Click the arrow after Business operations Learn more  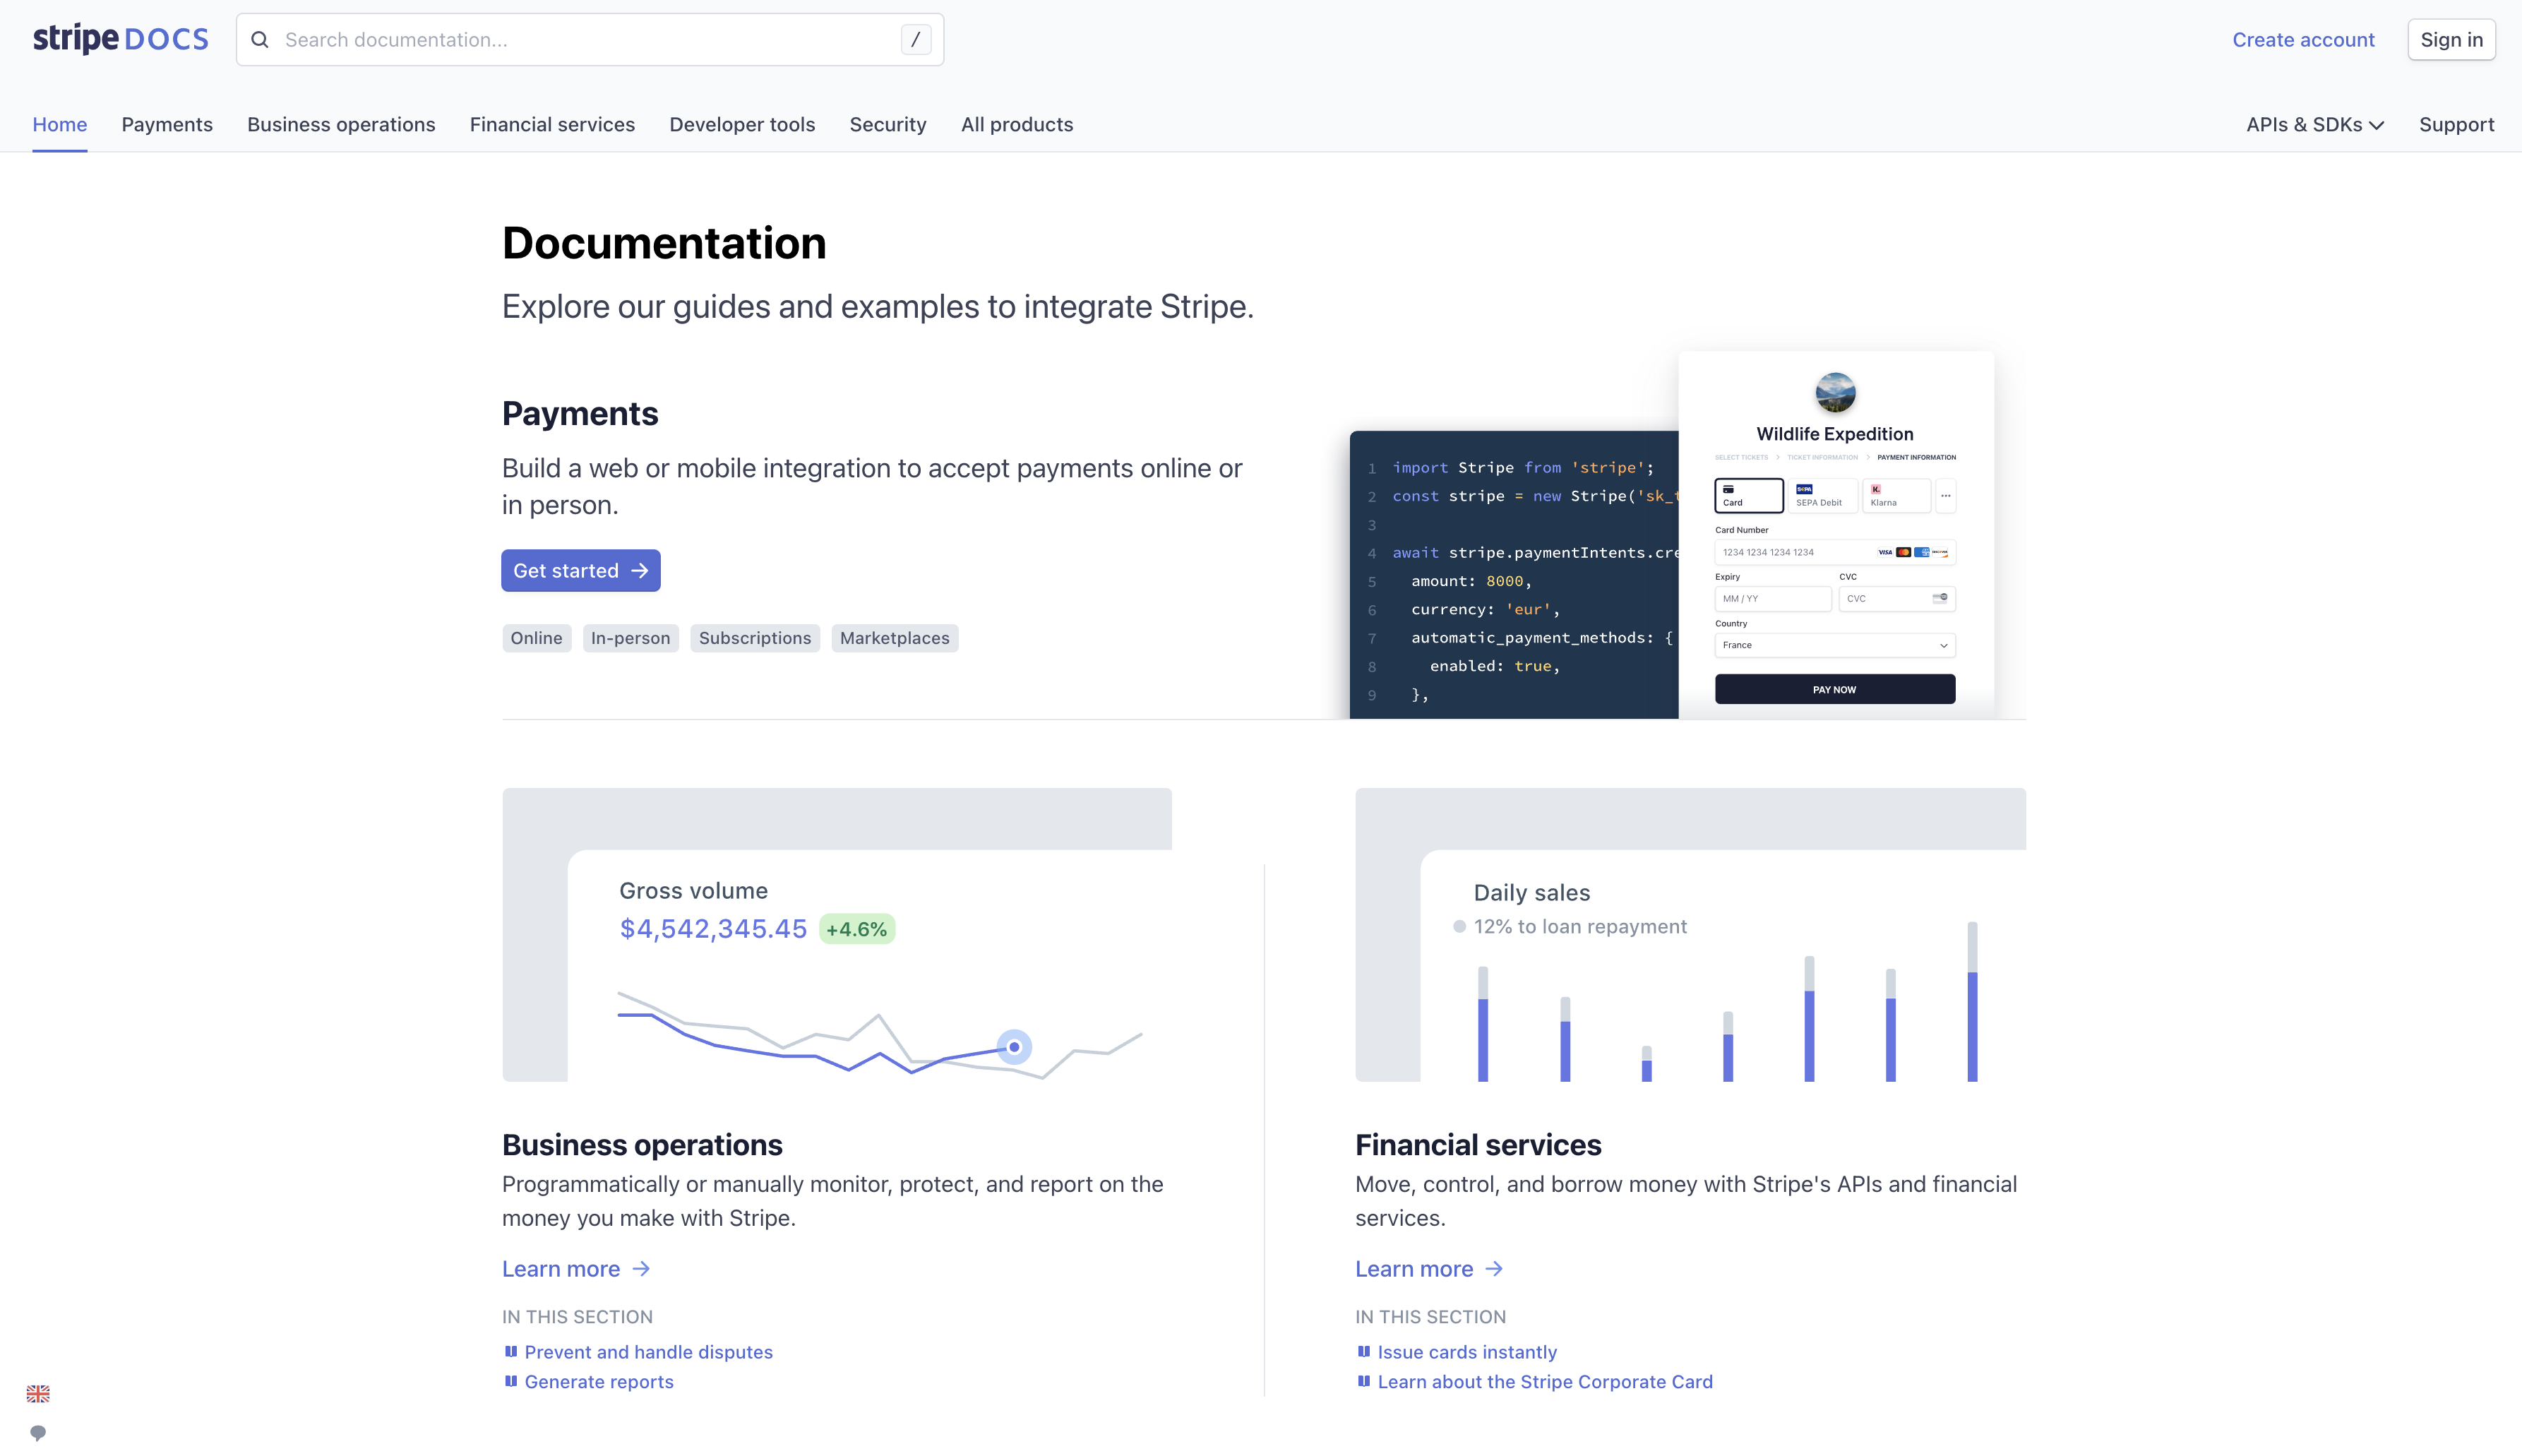(642, 1268)
